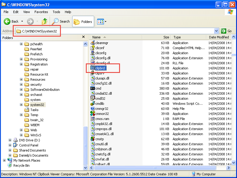The image size is (237, 178).
Task: Select the cmos.ram file icon
Action: 92,118
